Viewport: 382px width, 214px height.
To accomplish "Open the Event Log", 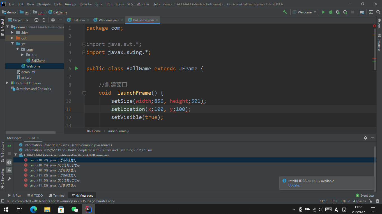I will 365,196.
